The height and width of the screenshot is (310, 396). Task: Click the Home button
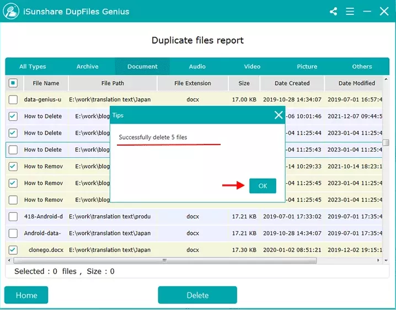tap(26, 295)
